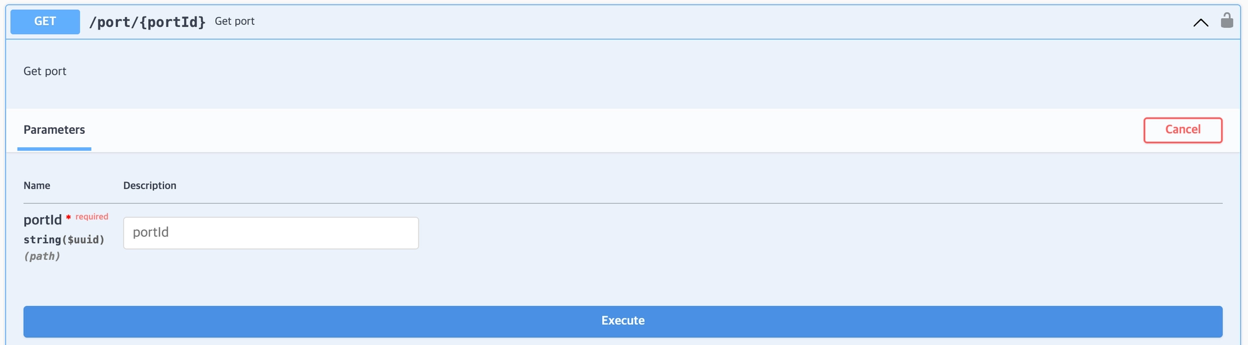This screenshot has height=345, width=1248.
Task: Click the red 'required' text marker
Action: (92, 217)
